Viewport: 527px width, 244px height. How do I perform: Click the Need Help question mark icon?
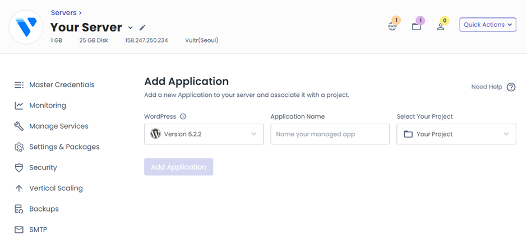511,87
